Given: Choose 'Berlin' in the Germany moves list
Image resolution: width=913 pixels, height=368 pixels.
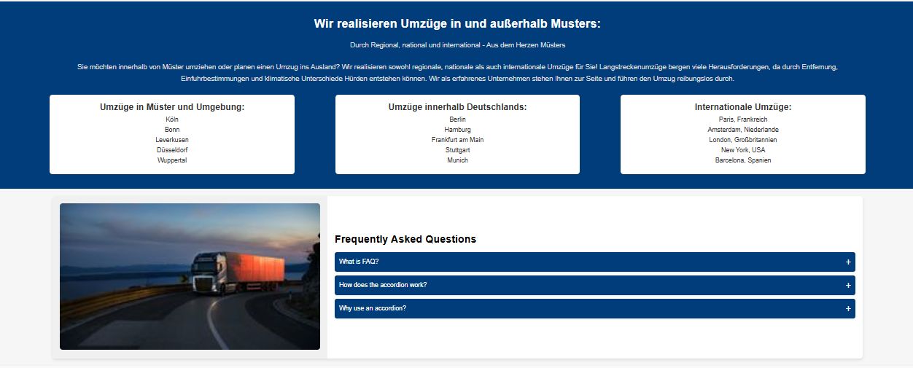Looking at the screenshot, I should click(457, 120).
